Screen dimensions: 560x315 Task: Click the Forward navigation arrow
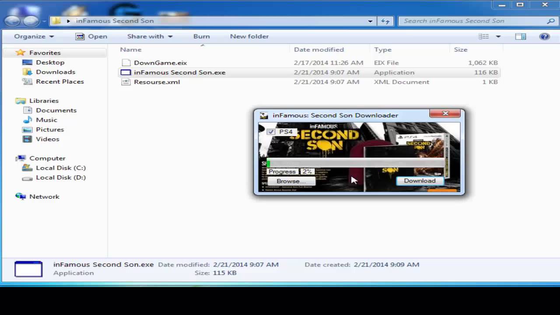[x=31, y=21]
